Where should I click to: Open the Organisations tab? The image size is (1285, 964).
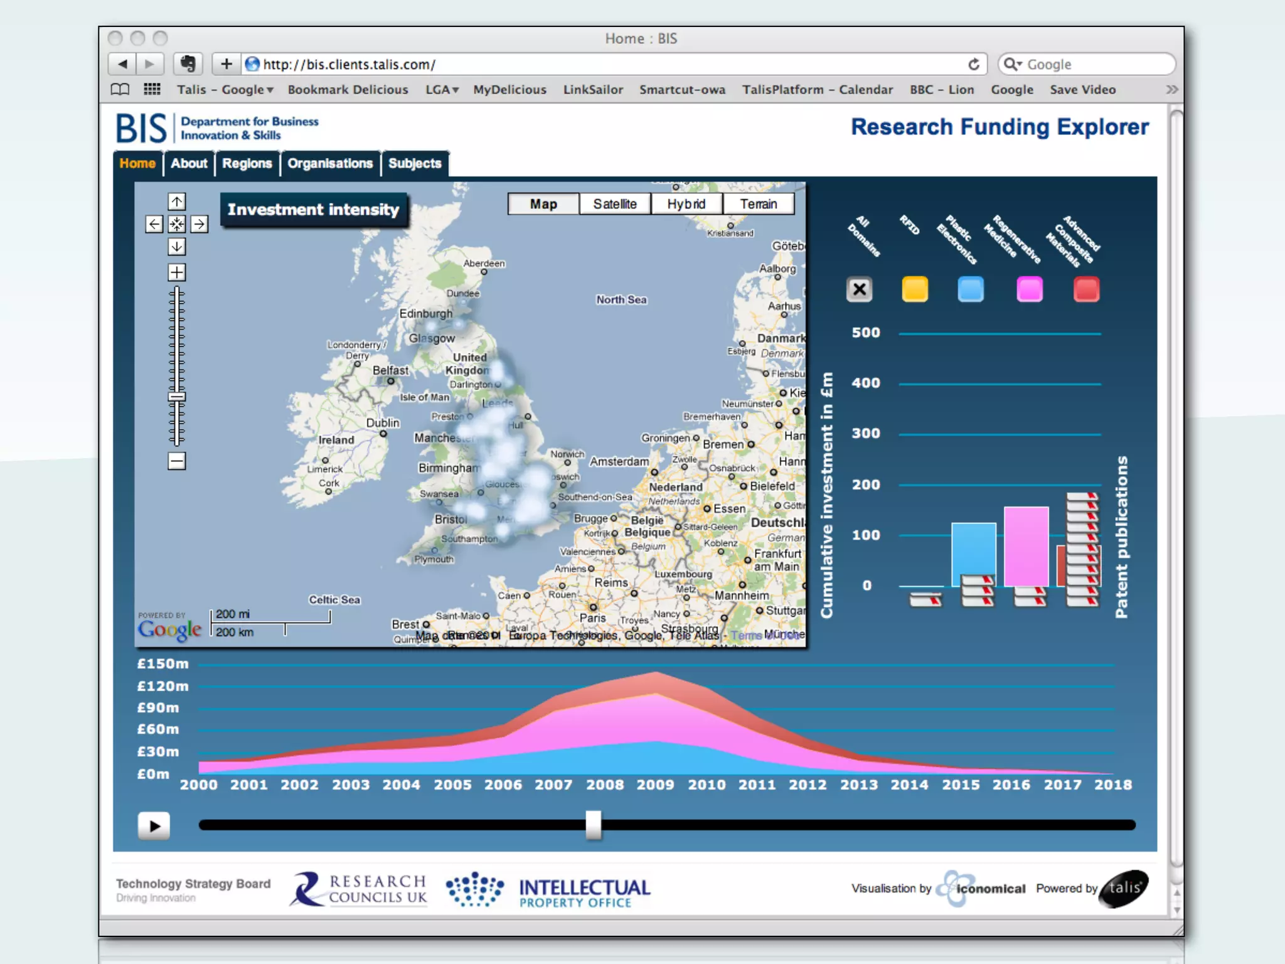[330, 164]
